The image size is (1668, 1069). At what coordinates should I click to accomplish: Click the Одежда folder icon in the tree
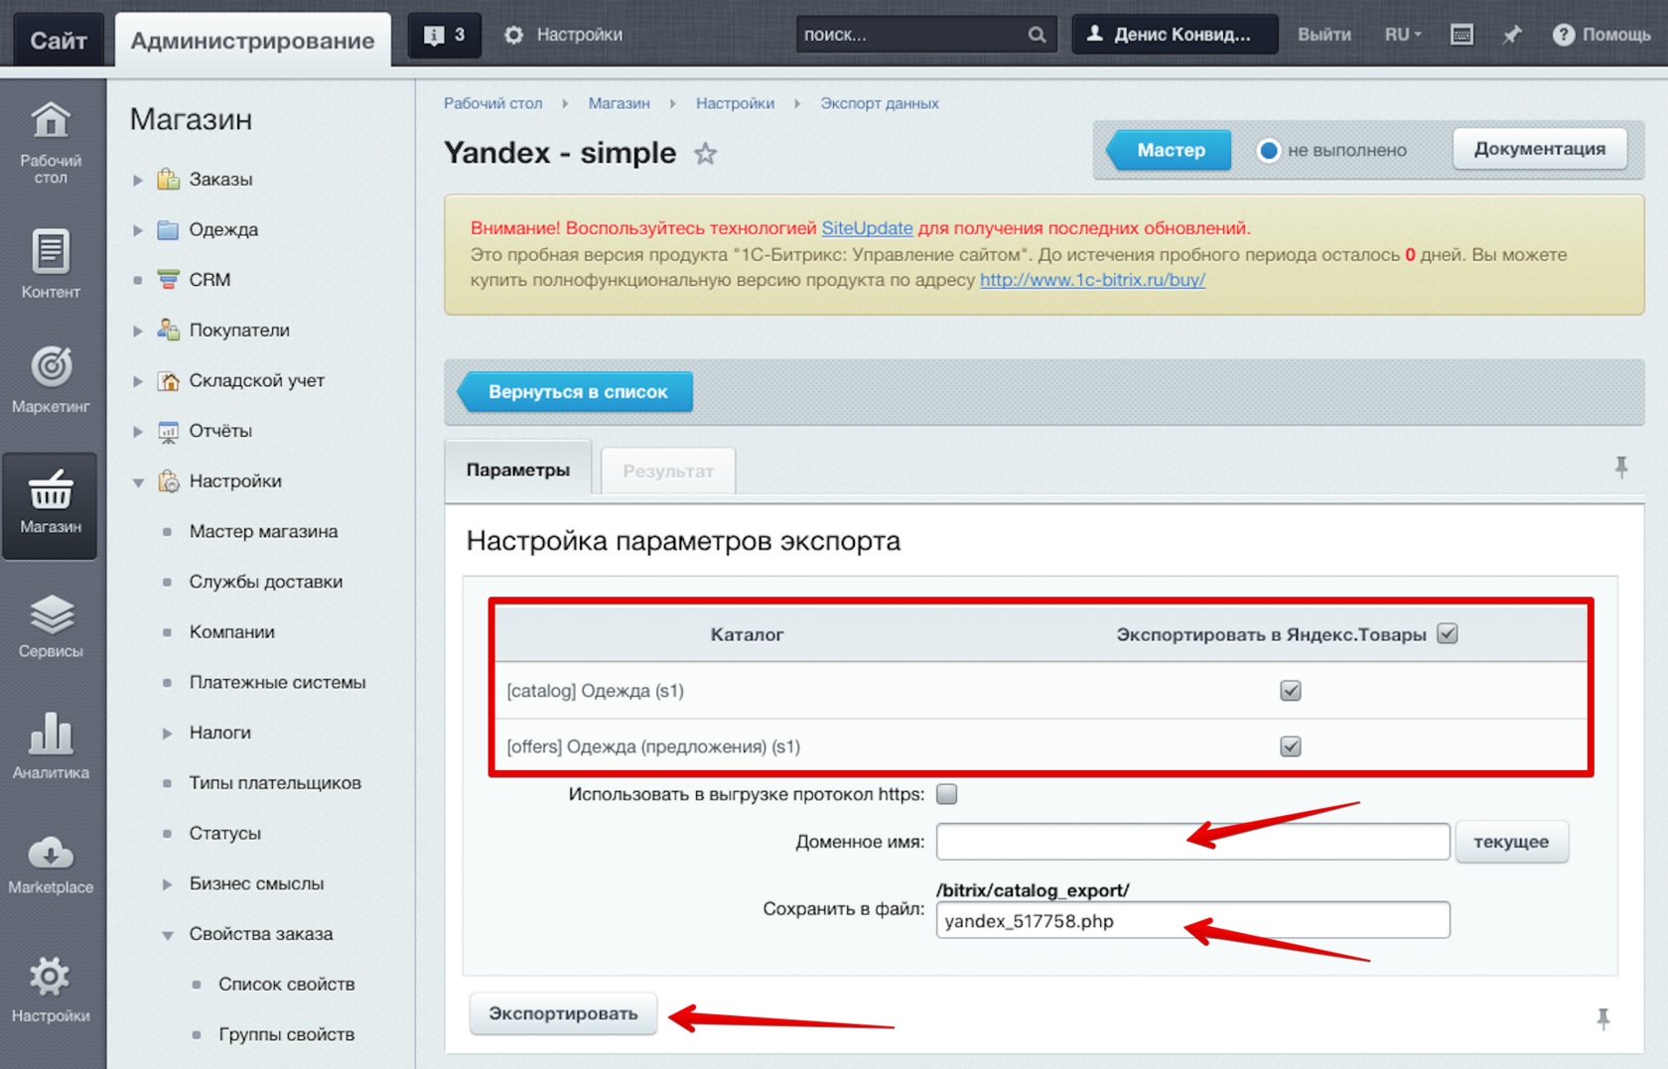click(x=169, y=229)
